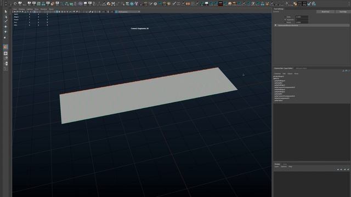This screenshot has height=197, width=351.
Task: Open the Help menu in Layer Editor
Action: [290, 167]
